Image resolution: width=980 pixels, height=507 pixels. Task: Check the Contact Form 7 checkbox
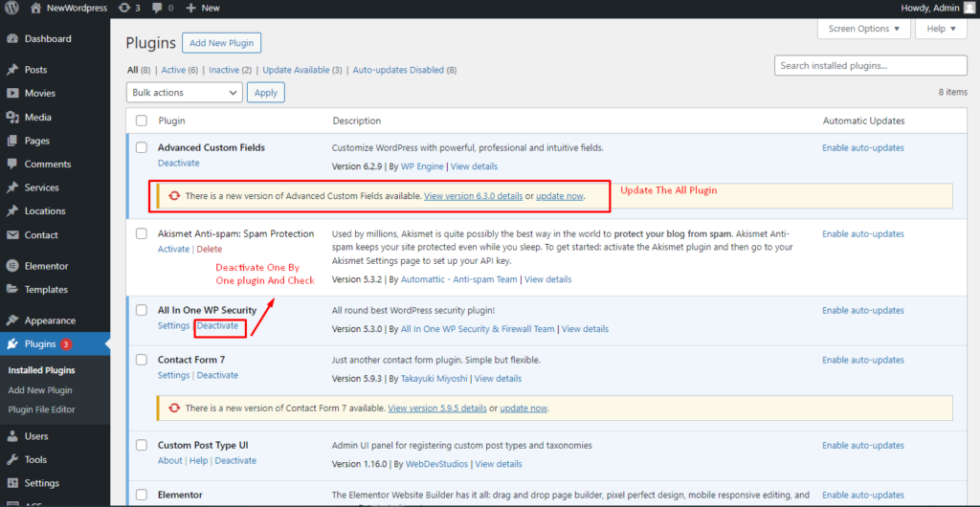pyautogui.click(x=142, y=360)
